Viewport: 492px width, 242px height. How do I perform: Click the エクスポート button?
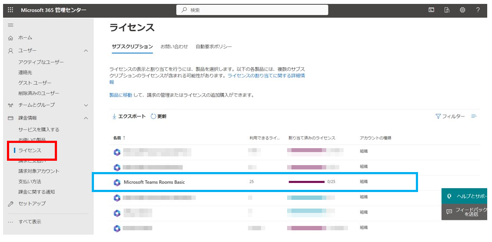129,116
